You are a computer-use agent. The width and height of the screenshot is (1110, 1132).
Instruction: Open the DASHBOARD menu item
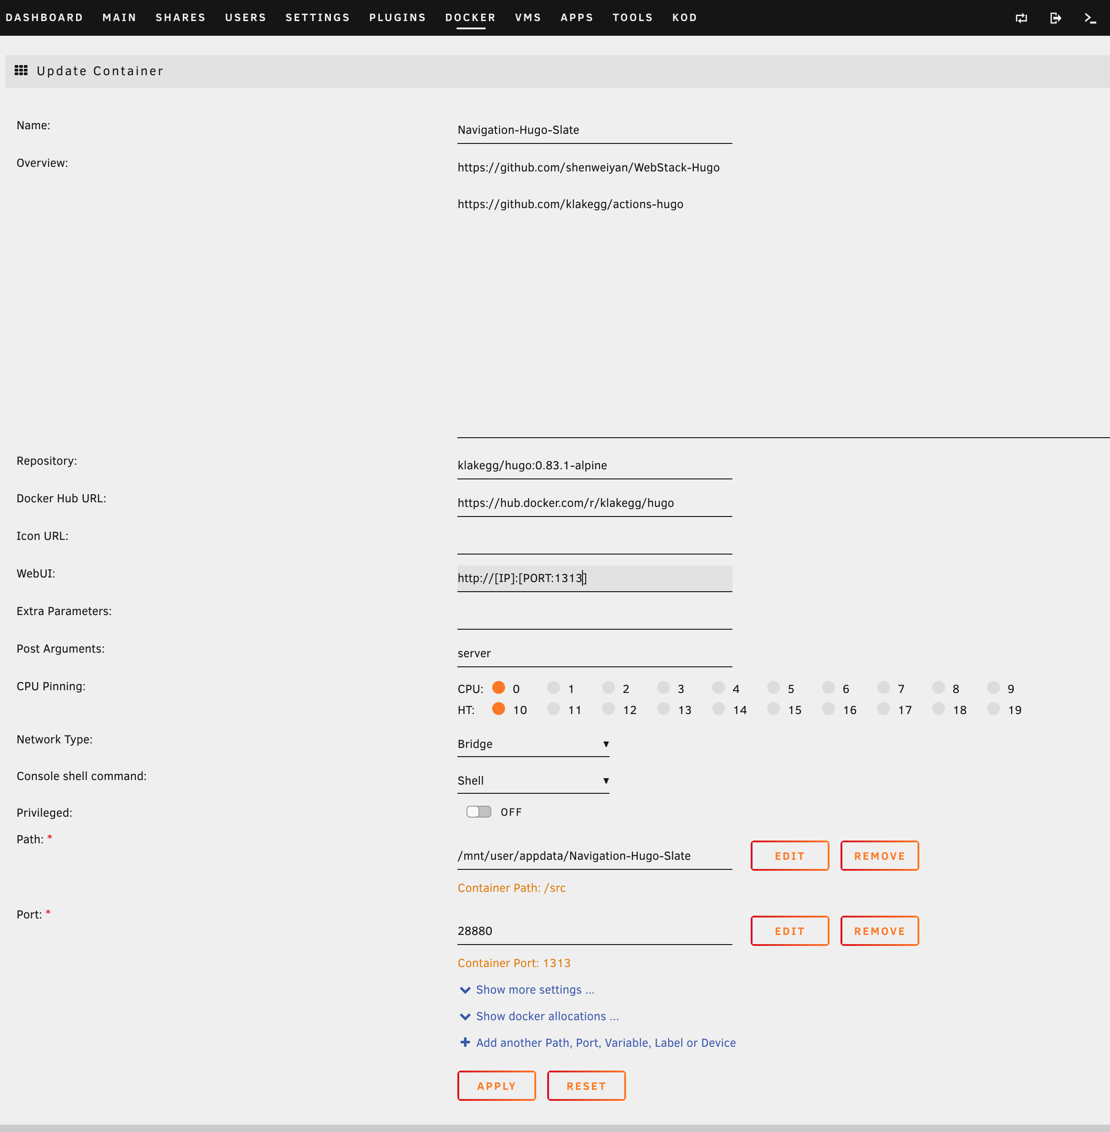[45, 17]
